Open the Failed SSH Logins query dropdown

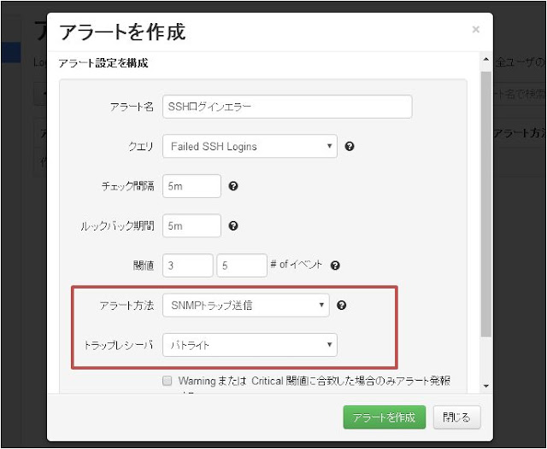tap(250, 146)
